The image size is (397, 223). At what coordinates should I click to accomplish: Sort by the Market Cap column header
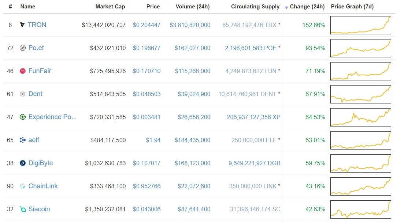[110, 7]
